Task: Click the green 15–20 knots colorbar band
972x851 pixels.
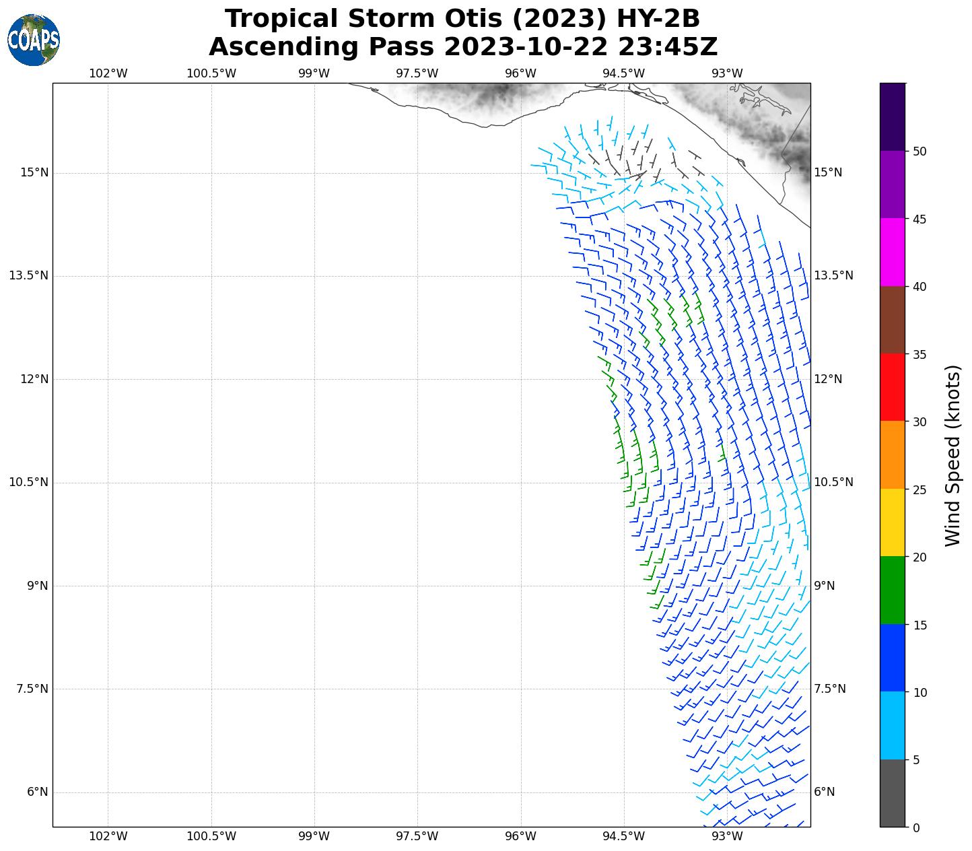Action: [x=892, y=590]
